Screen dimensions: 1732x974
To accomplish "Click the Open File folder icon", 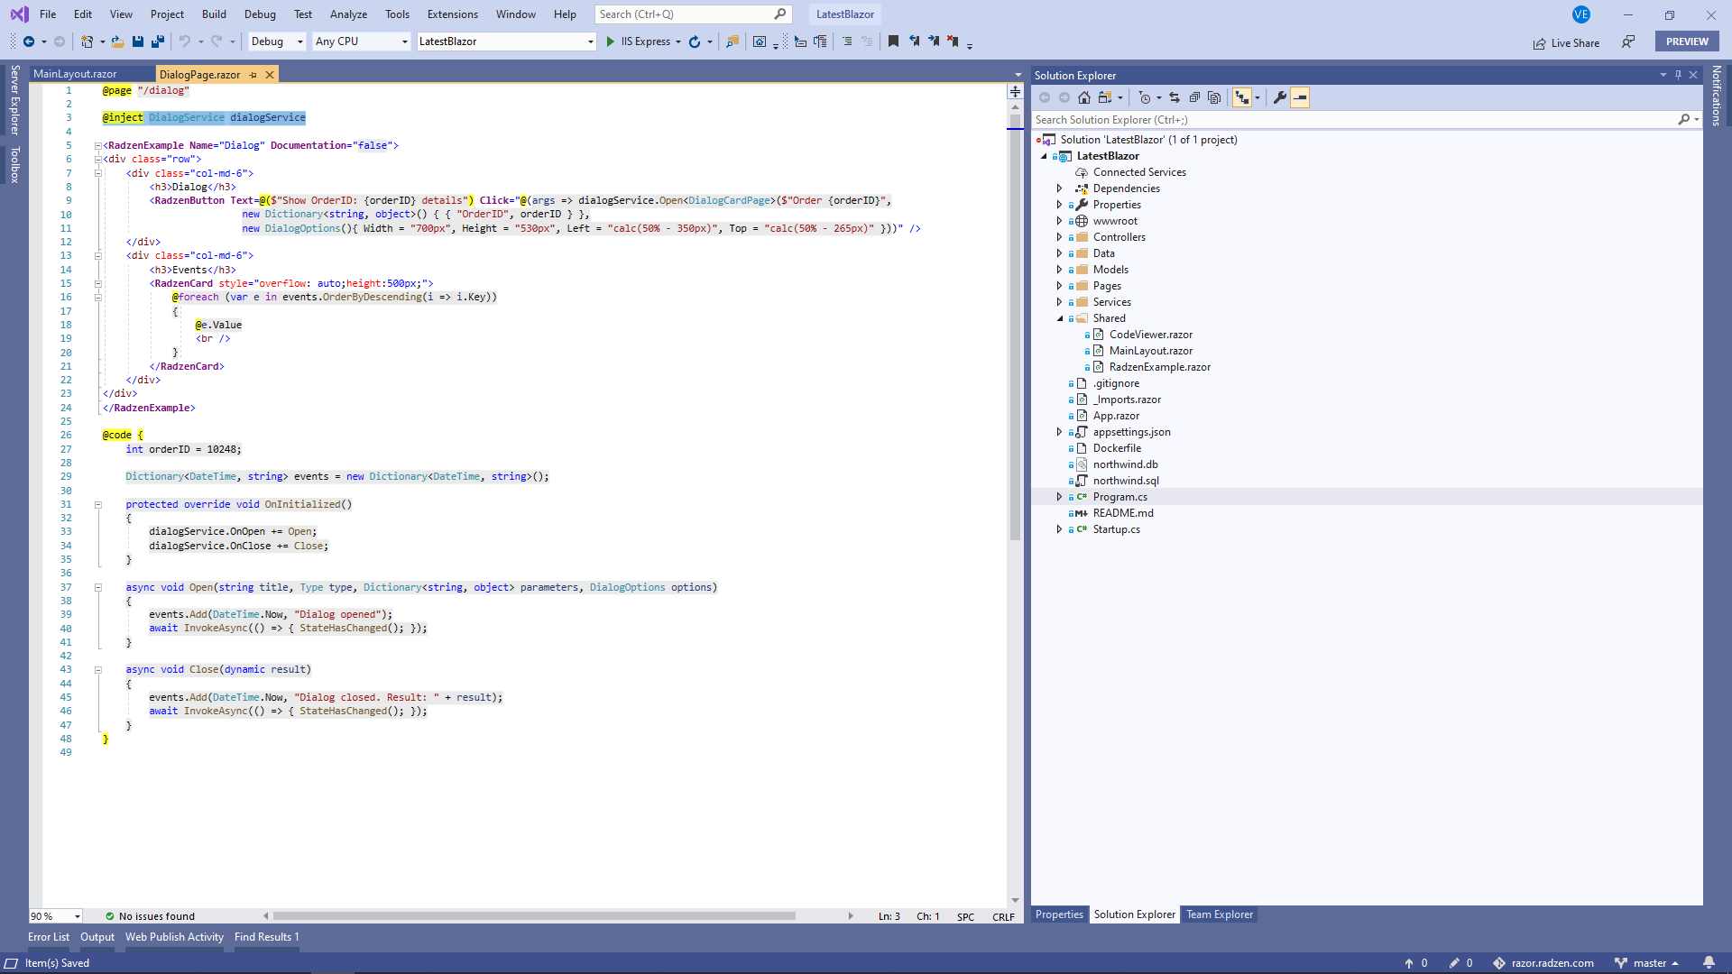I will pos(117,41).
